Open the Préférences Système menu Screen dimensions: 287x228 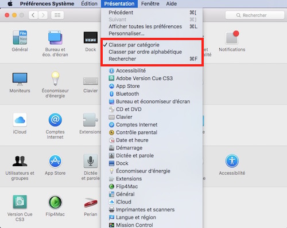tap(47, 3)
